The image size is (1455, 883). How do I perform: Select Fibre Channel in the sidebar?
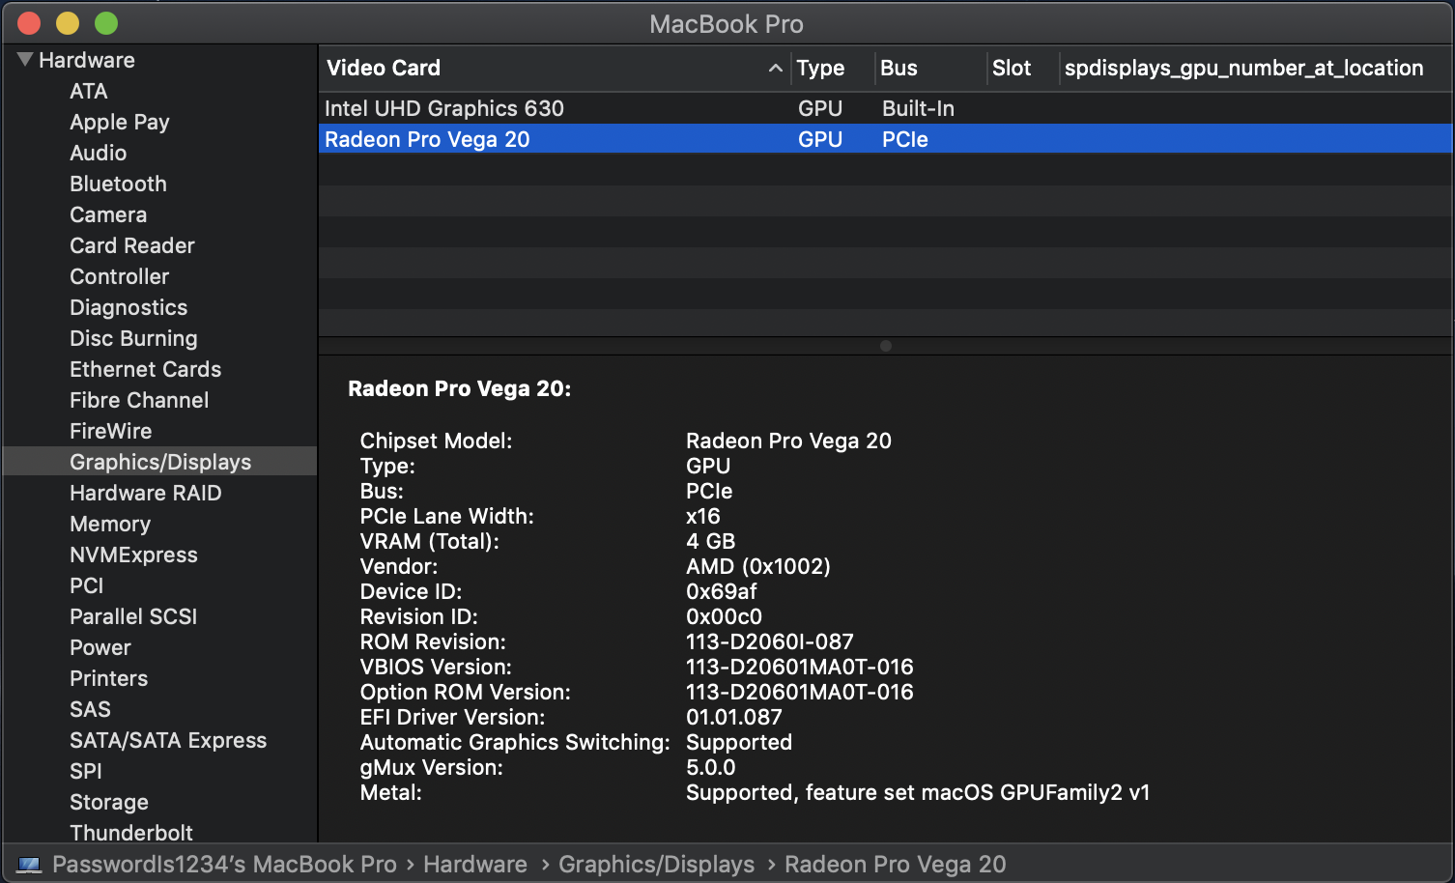139,400
